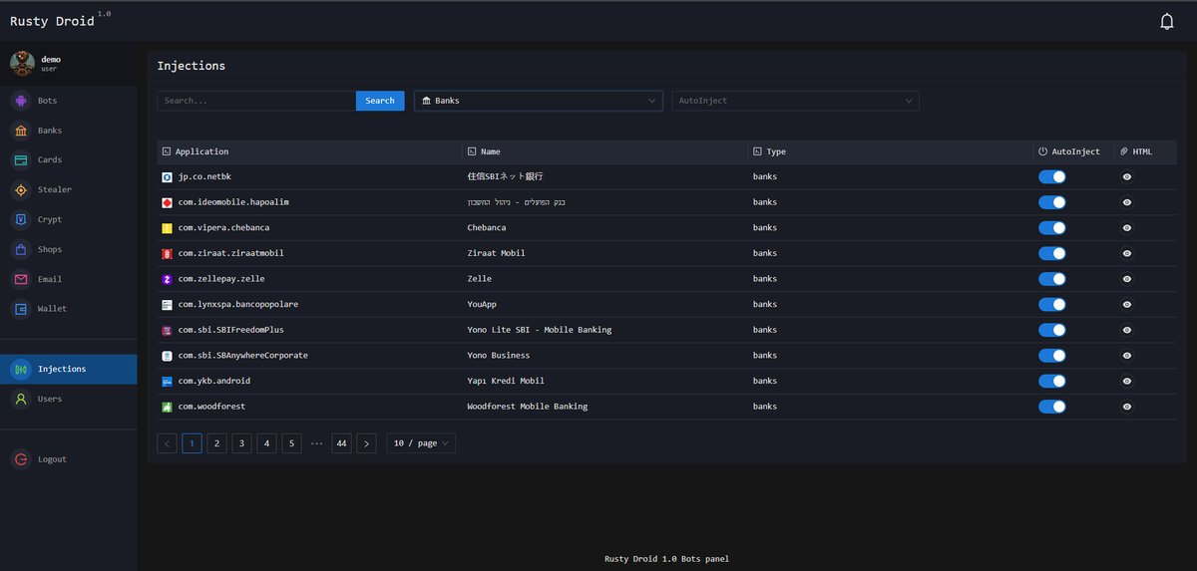View HTML eye icon for YouApp row
1197x571 pixels.
[1126, 304]
